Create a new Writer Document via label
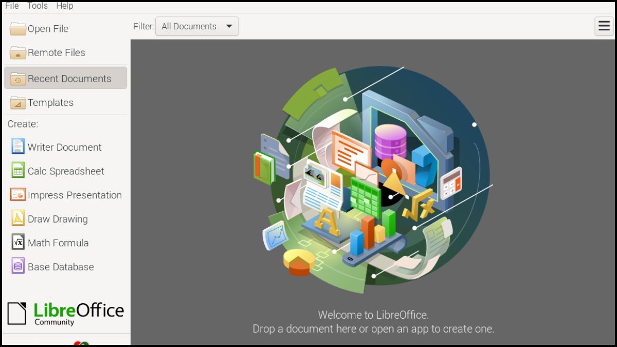The width and height of the screenshot is (617, 347). coord(65,147)
